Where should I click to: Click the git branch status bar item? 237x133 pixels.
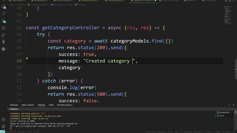10,132
